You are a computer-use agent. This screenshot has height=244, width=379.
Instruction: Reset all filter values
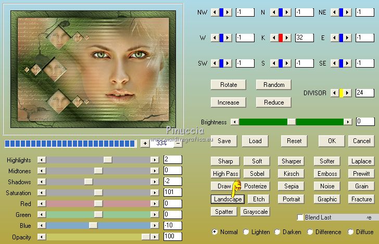[294, 141]
